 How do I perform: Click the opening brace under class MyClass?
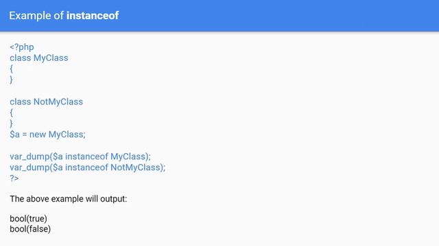[x=11, y=68]
